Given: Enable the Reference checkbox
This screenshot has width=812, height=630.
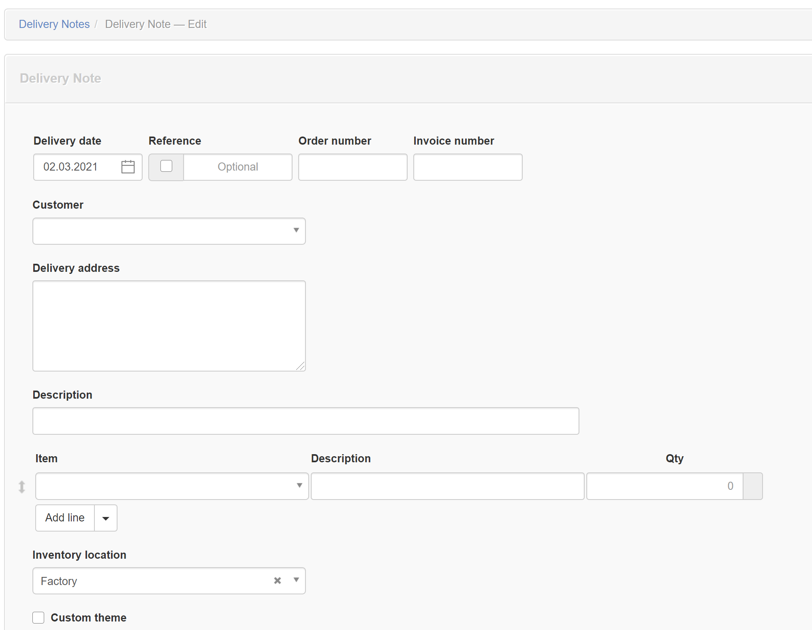Looking at the screenshot, I should 166,167.
